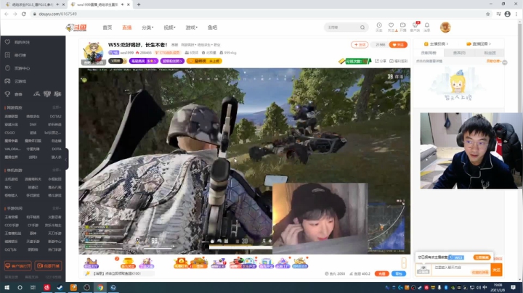The width and height of the screenshot is (523, 293).
Task: Reload the page in Chrome
Action: point(24,14)
